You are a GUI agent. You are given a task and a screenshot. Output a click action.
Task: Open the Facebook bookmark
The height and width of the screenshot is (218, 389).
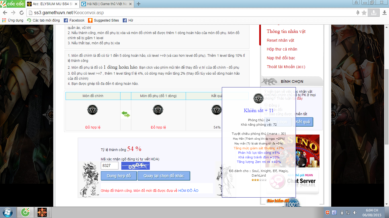(x=74, y=20)
